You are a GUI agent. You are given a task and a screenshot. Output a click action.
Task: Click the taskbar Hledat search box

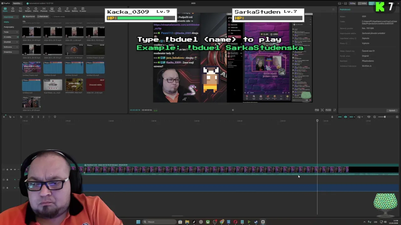tap(159, 222)
